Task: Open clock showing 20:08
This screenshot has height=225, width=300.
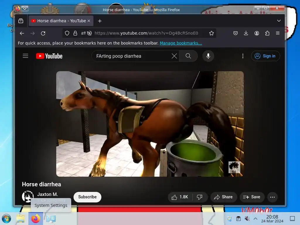Action: pos(272,219)
